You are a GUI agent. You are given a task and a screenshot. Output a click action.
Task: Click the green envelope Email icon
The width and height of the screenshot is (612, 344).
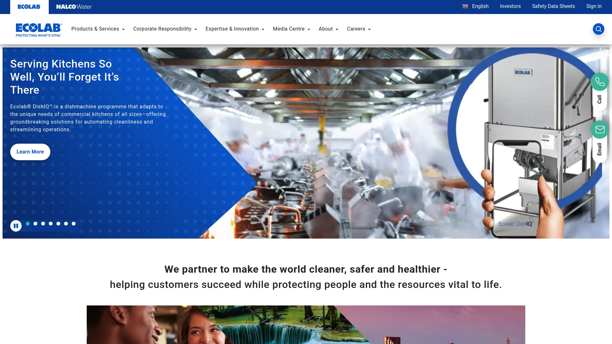pyautogui.click(x=600, y=130)
